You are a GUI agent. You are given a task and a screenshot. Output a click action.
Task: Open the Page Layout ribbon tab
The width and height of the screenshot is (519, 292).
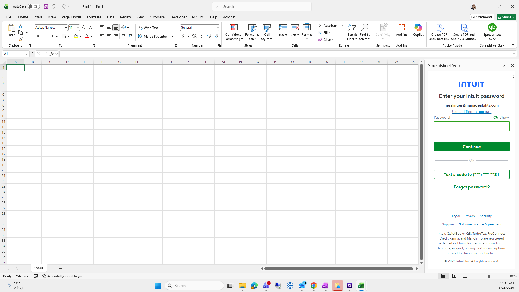tap(71, 17)
